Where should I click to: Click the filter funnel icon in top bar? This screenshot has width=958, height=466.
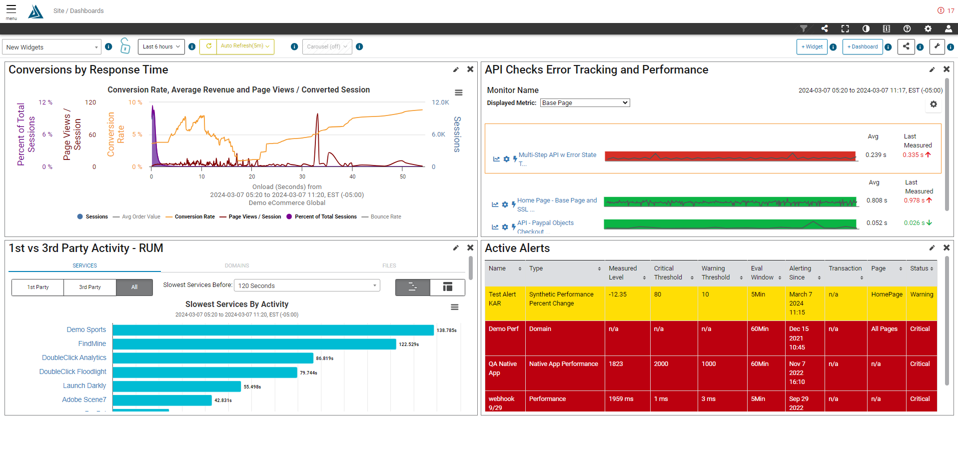[804, 28]
